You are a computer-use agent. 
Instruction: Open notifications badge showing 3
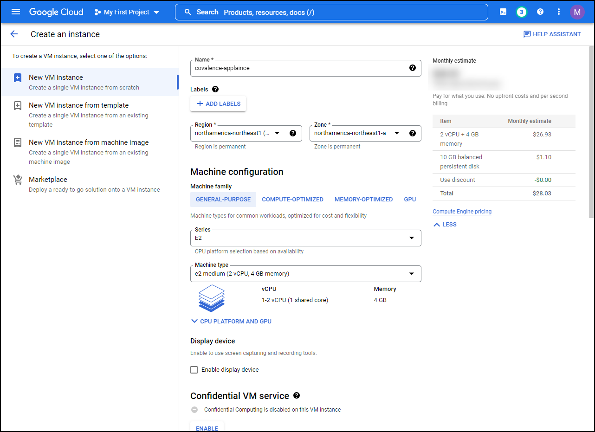click(522, 12)
